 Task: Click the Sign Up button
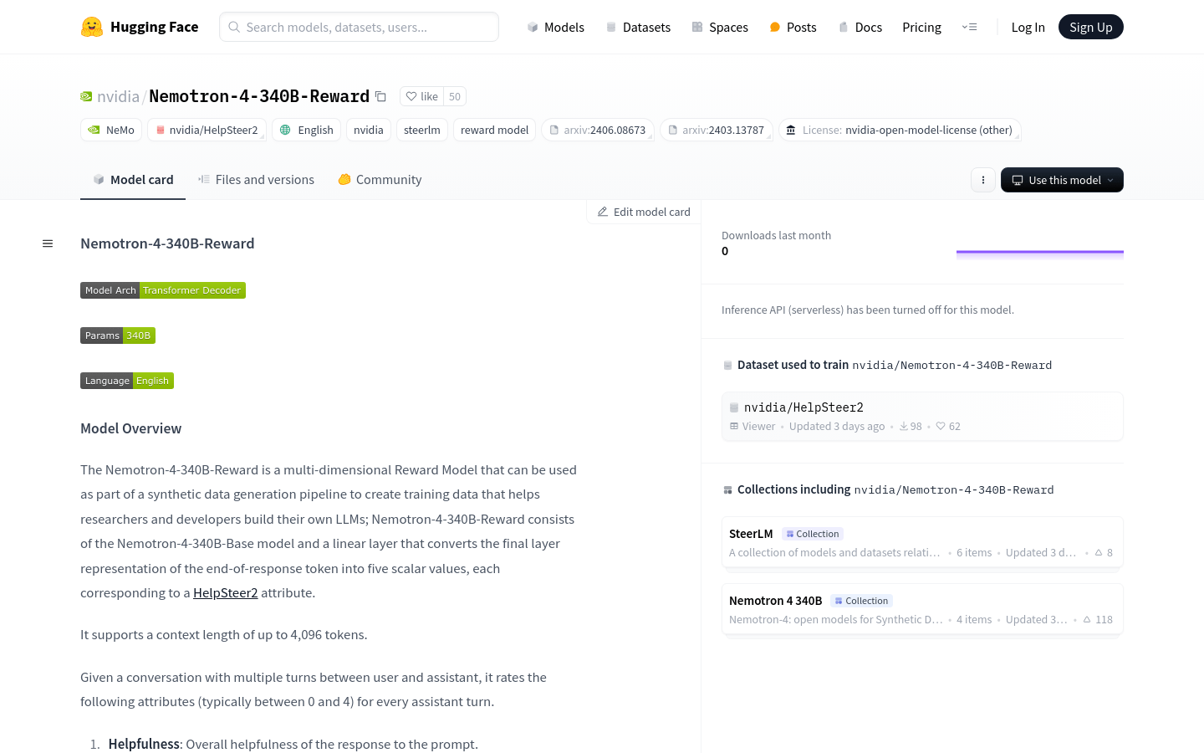(1091, 27)
